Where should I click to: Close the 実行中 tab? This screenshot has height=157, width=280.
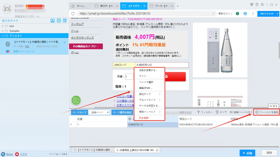[x=117, y=6]
